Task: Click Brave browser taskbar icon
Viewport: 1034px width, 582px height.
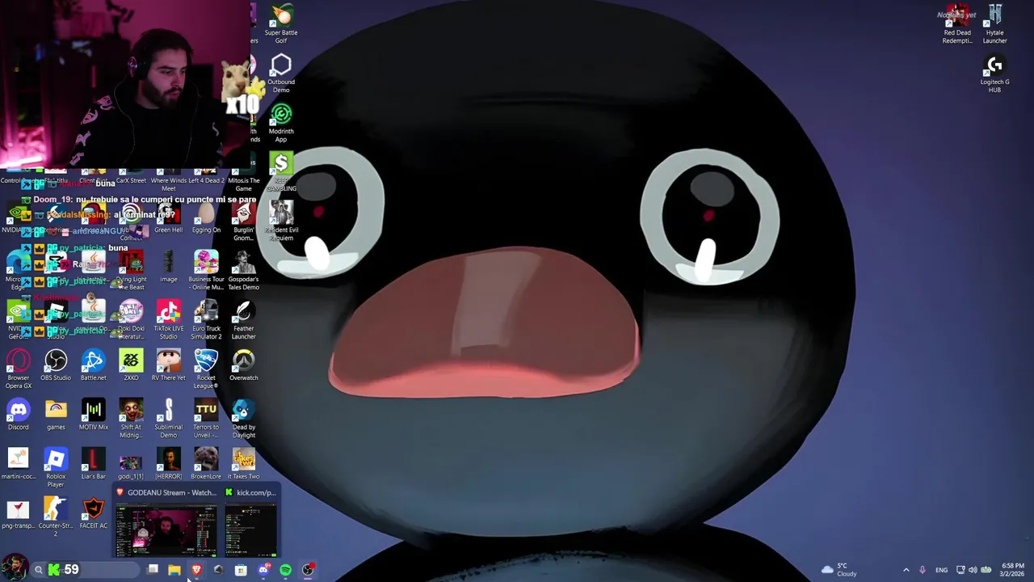Action: (196, 570)
